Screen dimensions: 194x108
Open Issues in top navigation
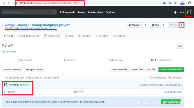pos(82,12)
